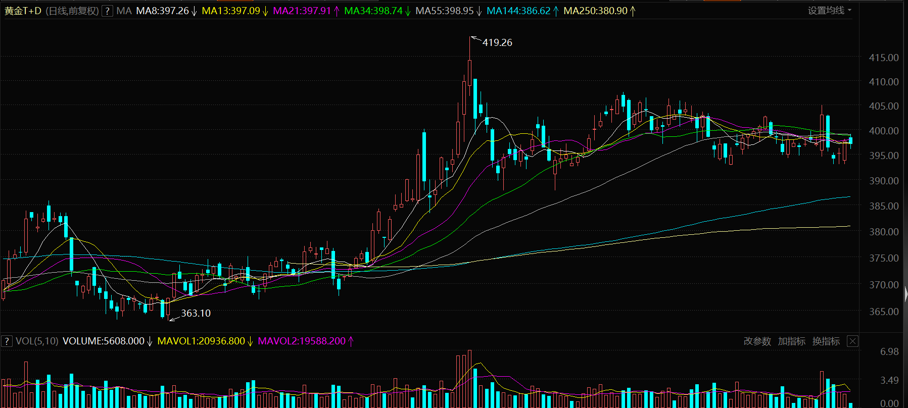Click the 419.26 high price marker

point(497,43)
